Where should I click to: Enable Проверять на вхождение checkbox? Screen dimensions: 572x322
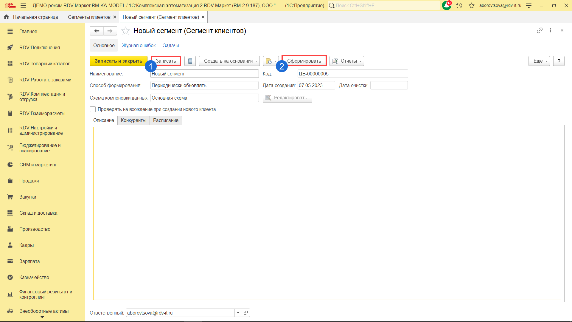click(93, 109)
